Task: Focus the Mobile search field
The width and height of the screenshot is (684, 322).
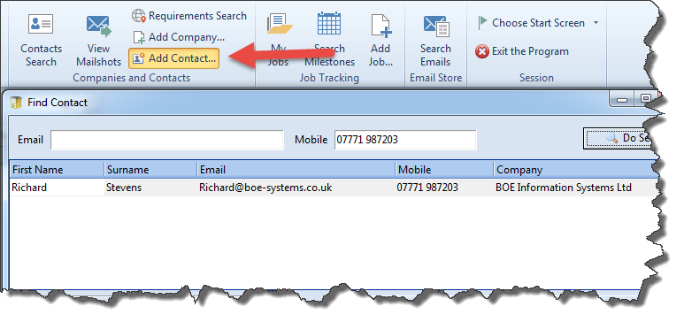Action: click(x=405, y=140)
